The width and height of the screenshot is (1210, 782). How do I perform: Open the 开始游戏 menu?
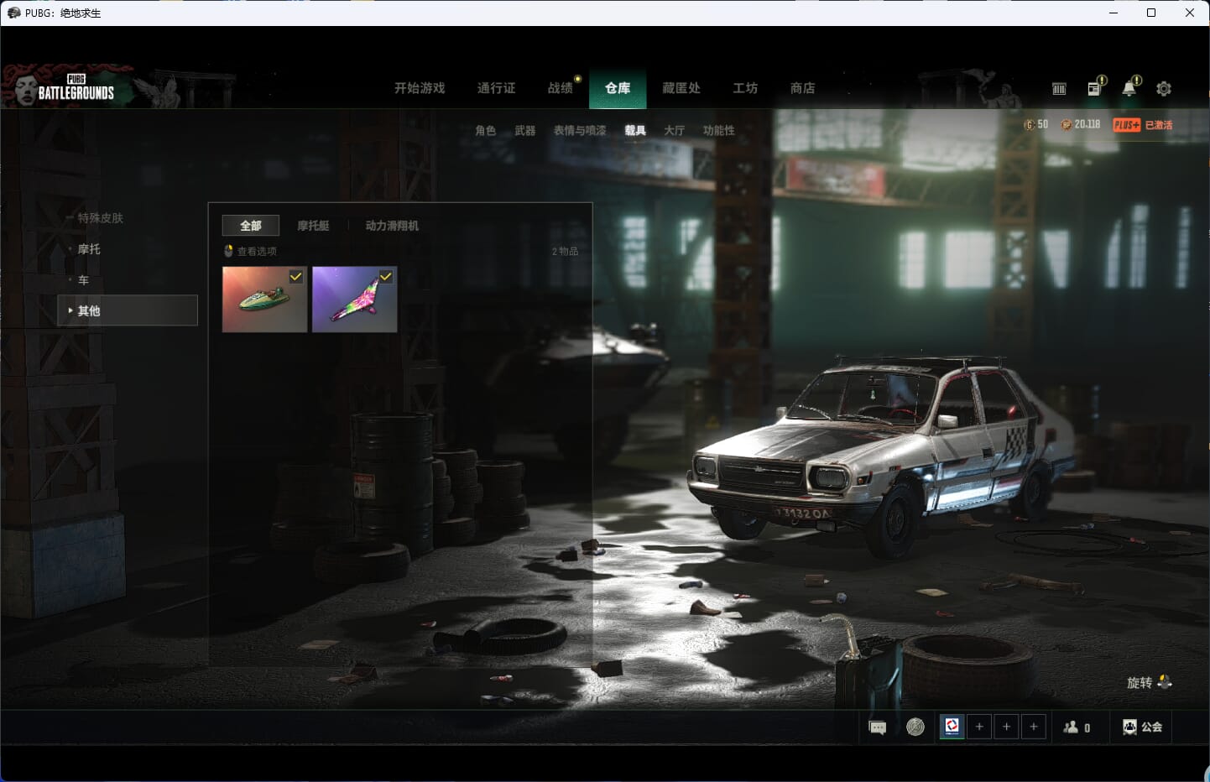[420, 88]
